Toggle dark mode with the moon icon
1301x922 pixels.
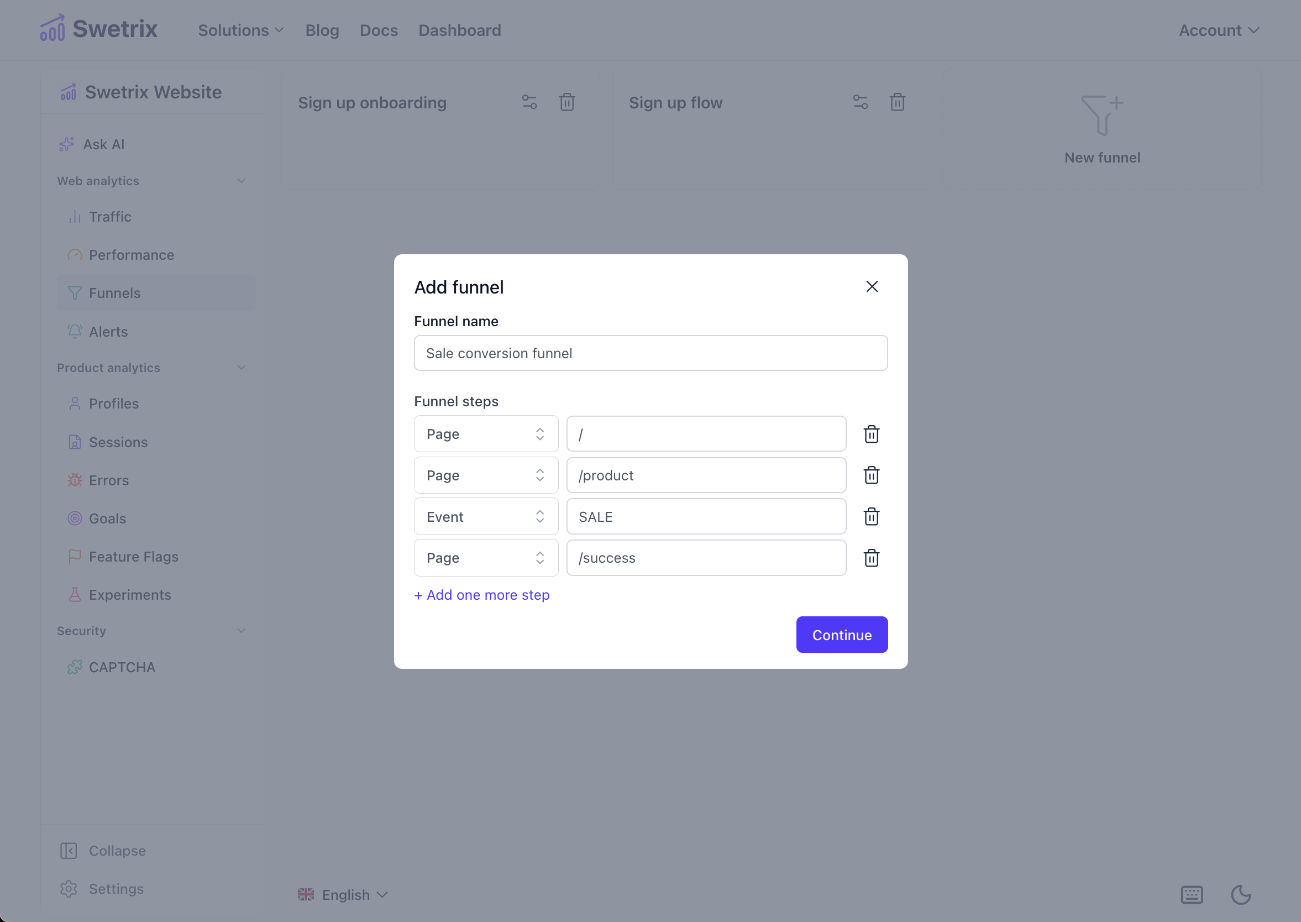point(1240,894)
